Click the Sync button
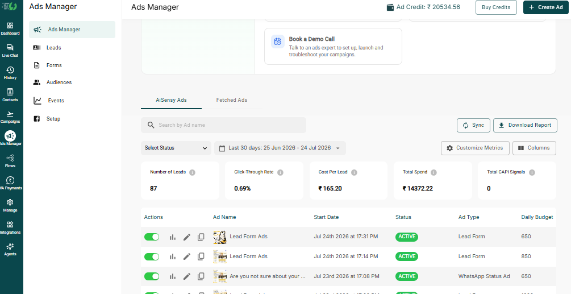 point(473,125)
